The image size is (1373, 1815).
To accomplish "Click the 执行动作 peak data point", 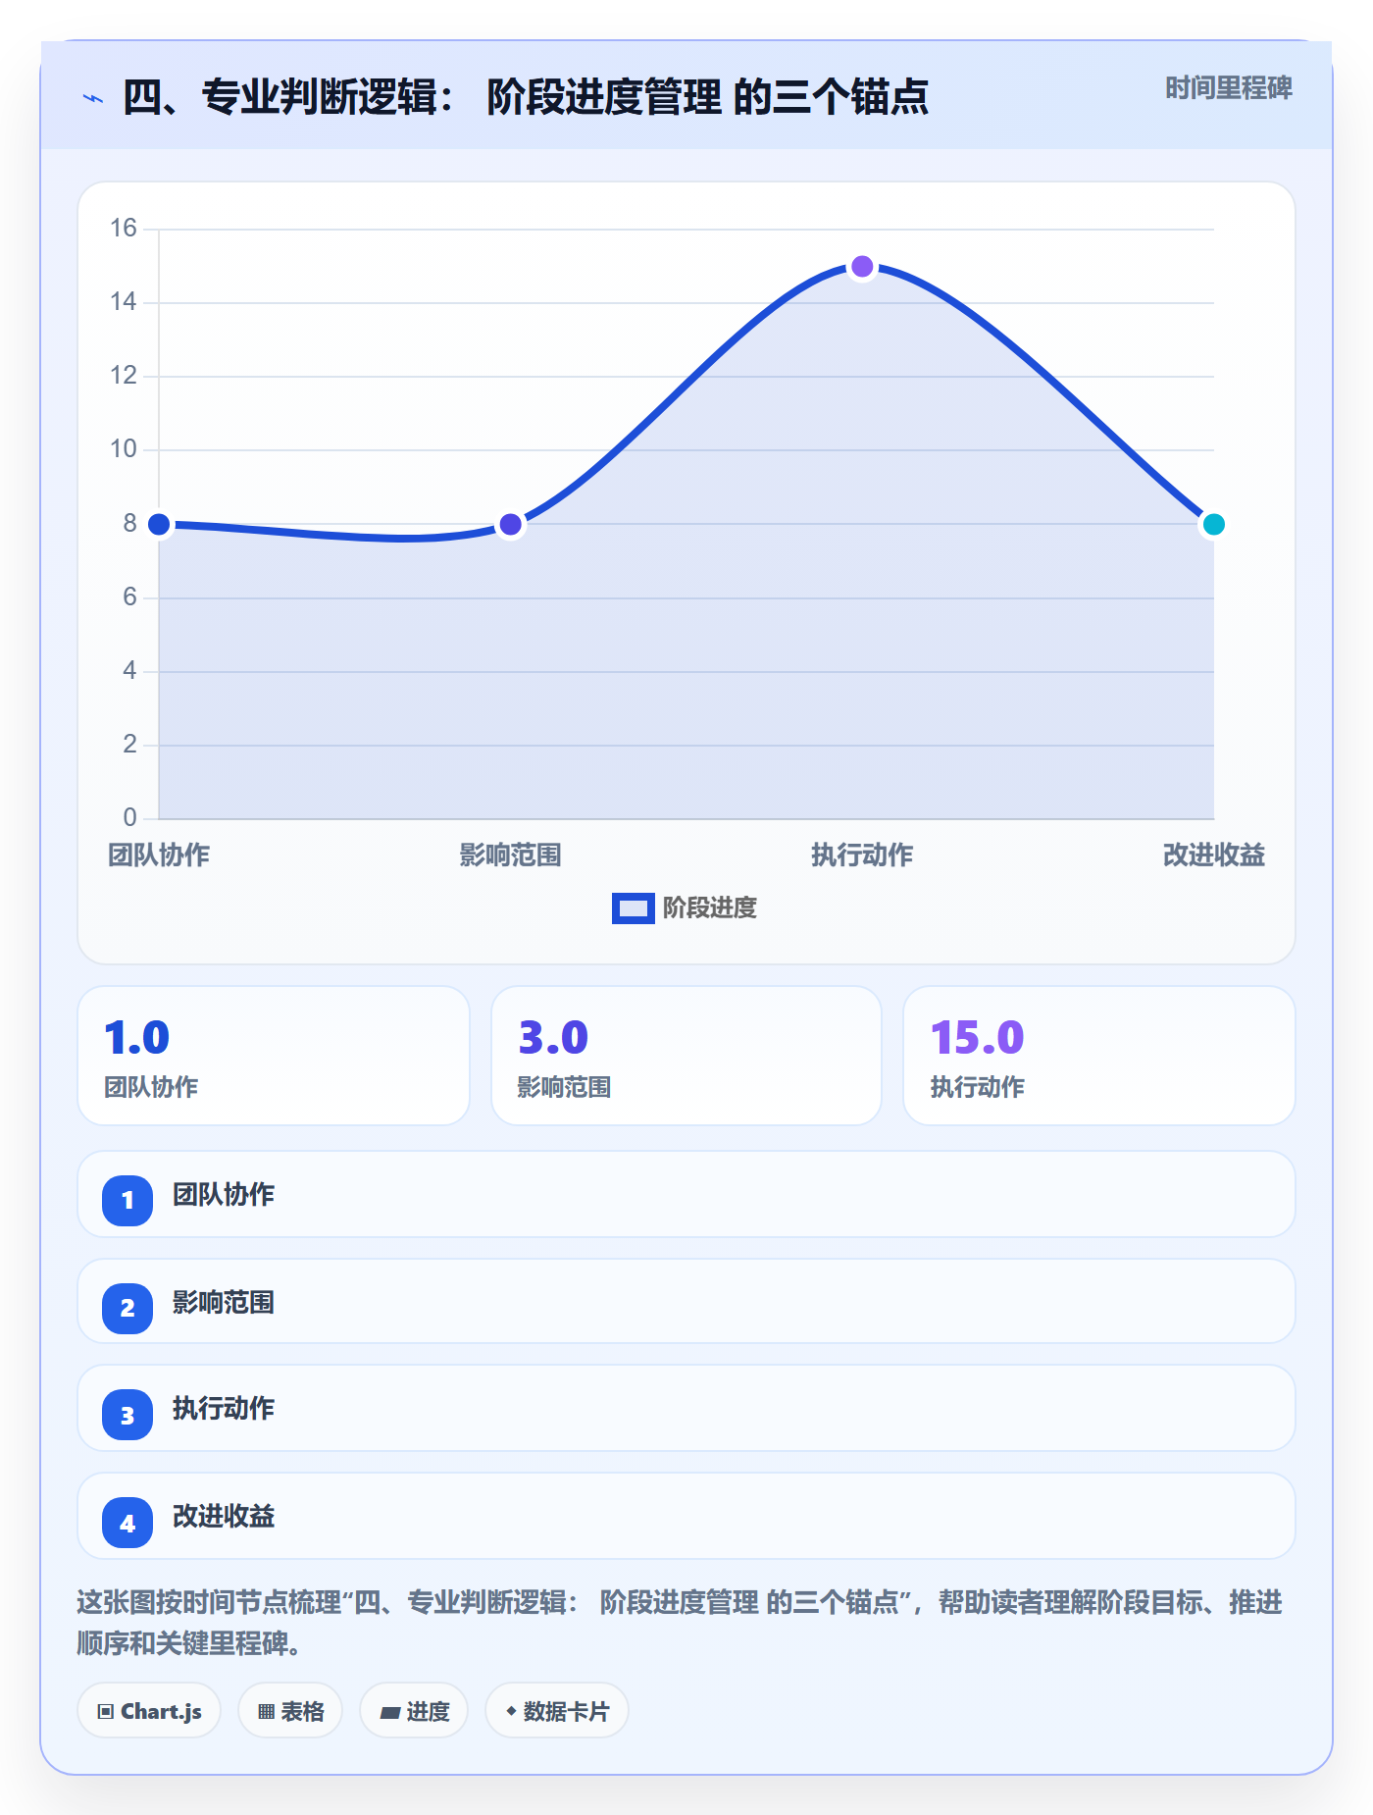I will pos(862,266).
